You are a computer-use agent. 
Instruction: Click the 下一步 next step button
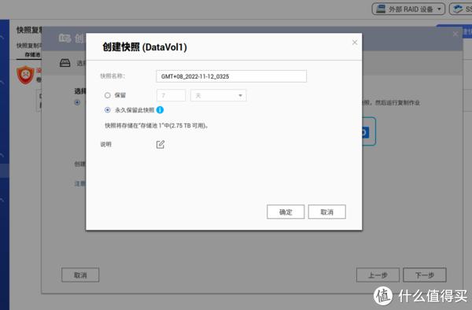pyautogui.click(x=425, y=275)
